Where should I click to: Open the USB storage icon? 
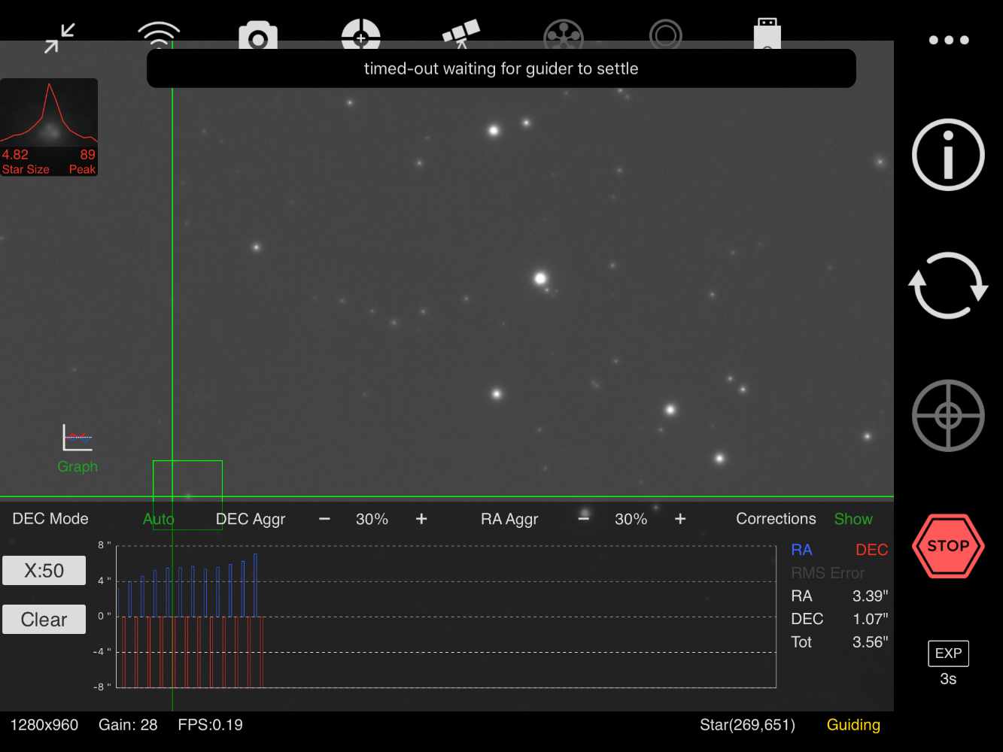tap(767, 35)
